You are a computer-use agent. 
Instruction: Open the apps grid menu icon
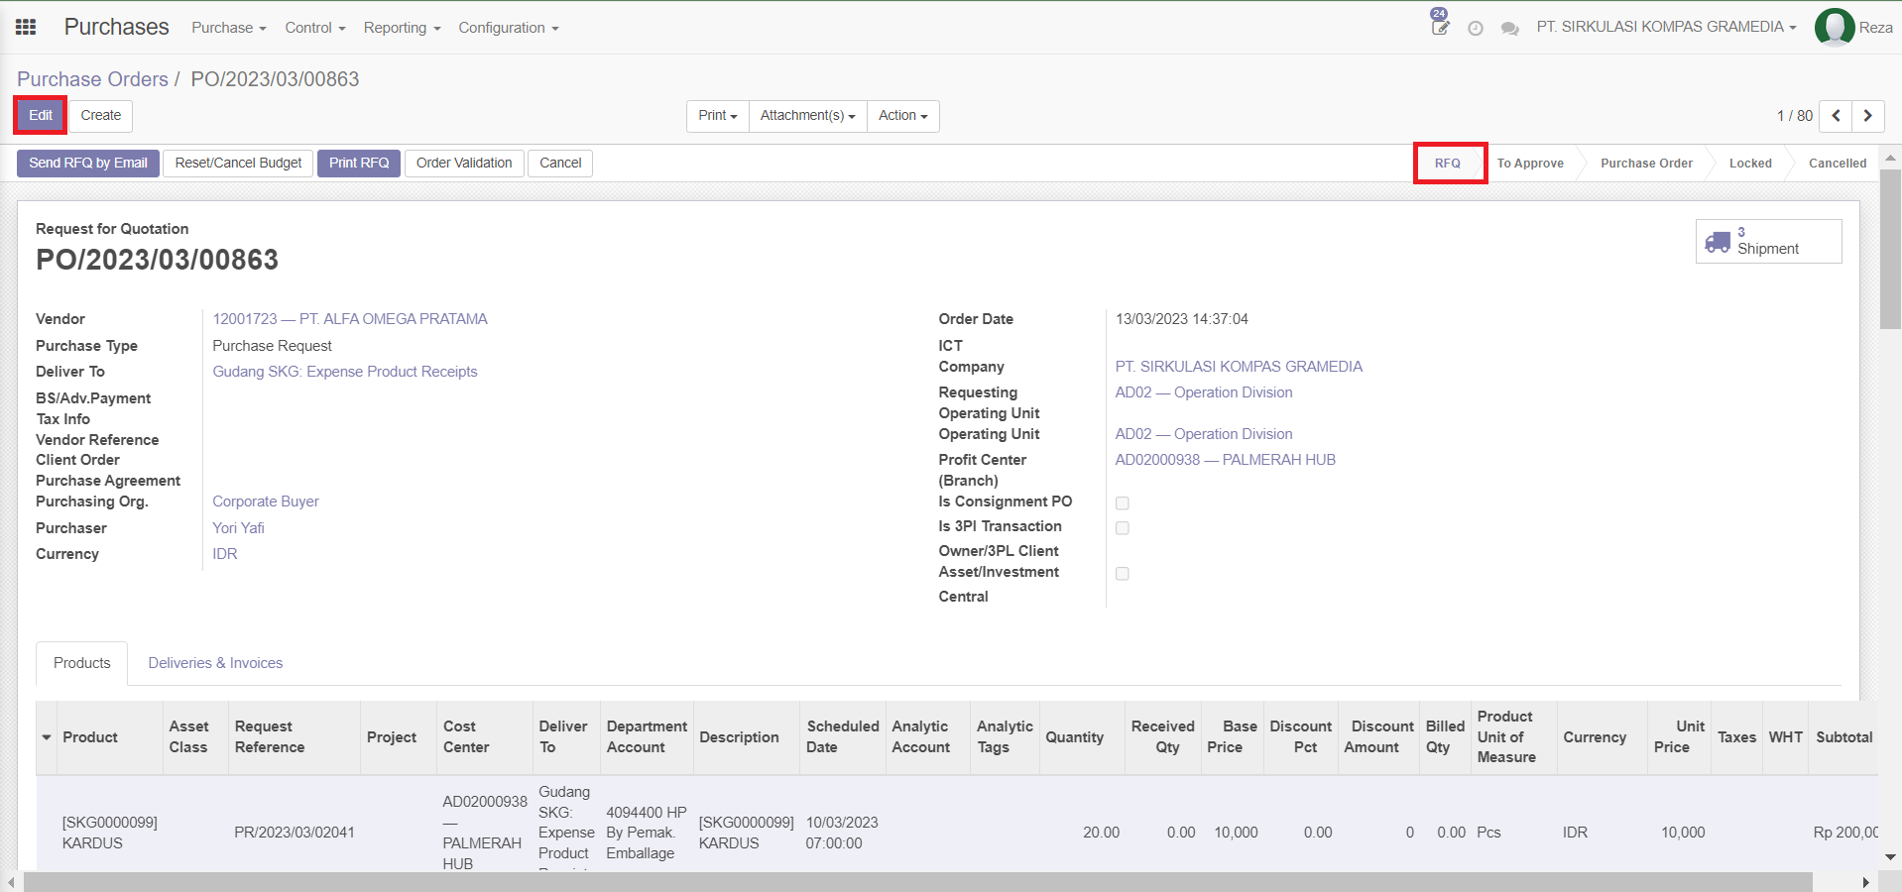(x=26, y=27)
